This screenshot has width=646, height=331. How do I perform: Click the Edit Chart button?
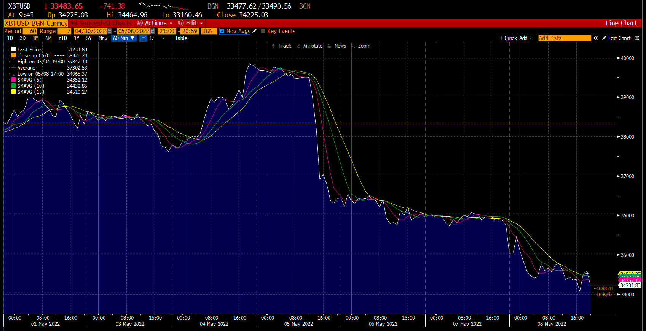(616, 38)
